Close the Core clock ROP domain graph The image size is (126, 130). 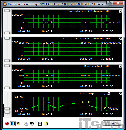pos(120,11)
